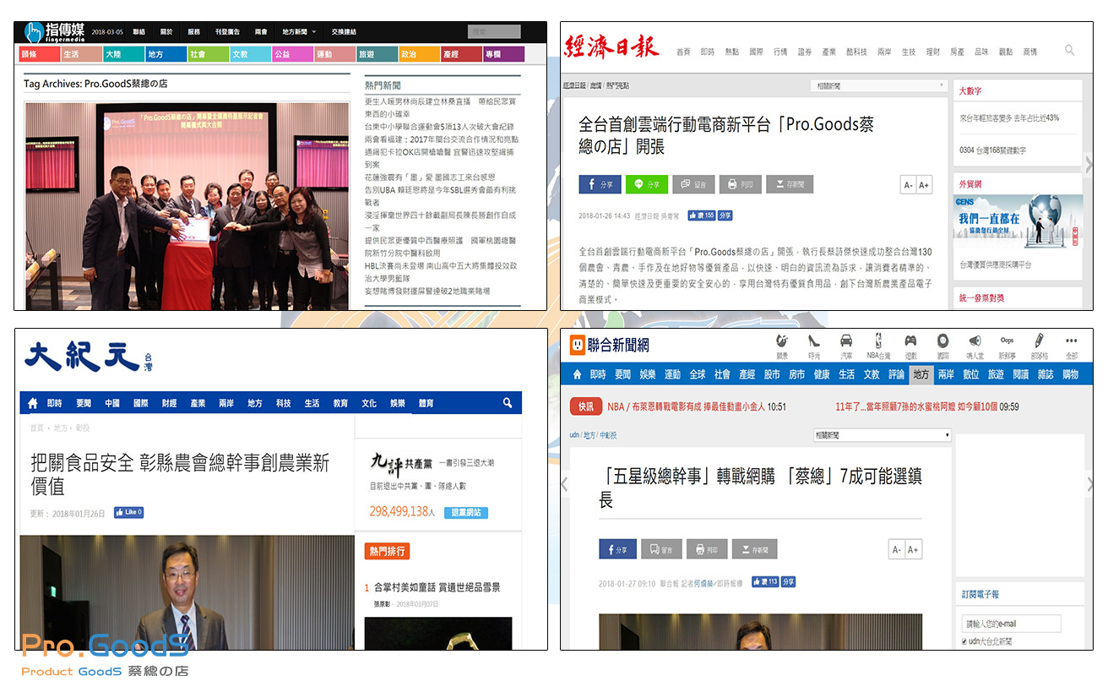Click the home icon in 聯合新聞網 blue navbar

tap(577, 374)
